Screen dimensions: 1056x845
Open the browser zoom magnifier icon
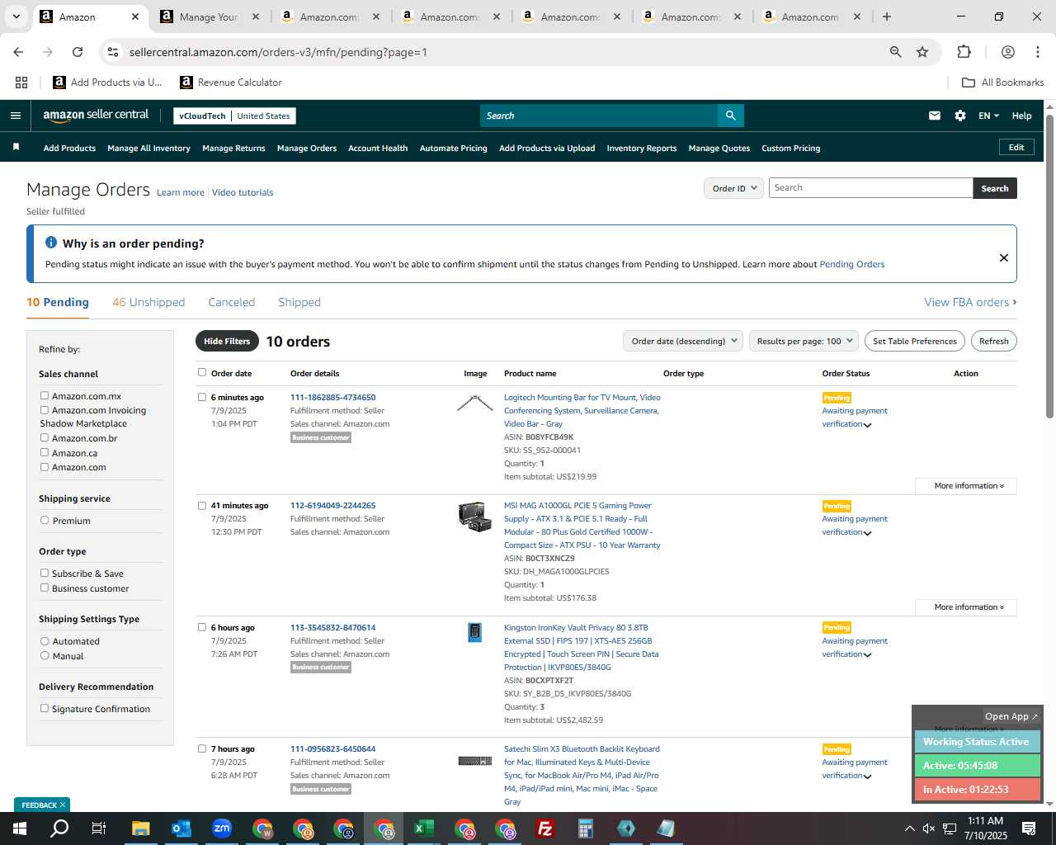895,52
